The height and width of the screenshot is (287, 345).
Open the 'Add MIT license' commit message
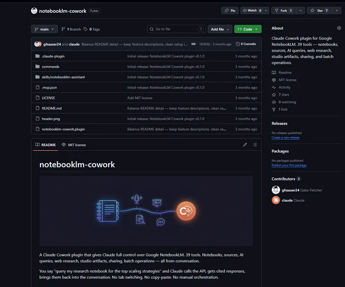[140, 98]
